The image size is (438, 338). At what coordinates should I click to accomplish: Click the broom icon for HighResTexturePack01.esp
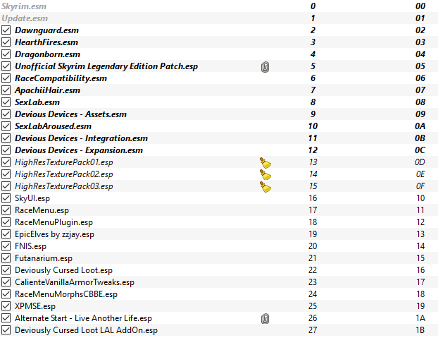265,163
